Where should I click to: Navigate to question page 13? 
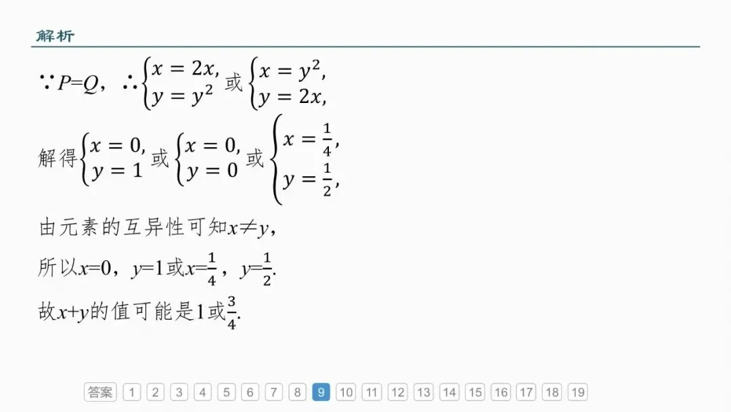point(423,392)
